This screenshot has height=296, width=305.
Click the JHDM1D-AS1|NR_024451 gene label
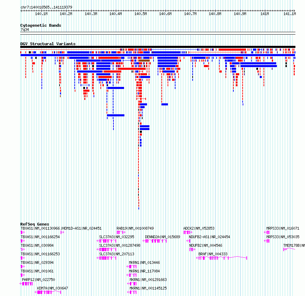[81, 228]
